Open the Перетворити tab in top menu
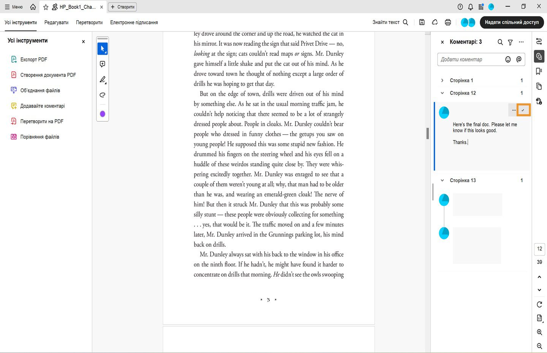Screen dimensions: 547x353 point(89,22)
